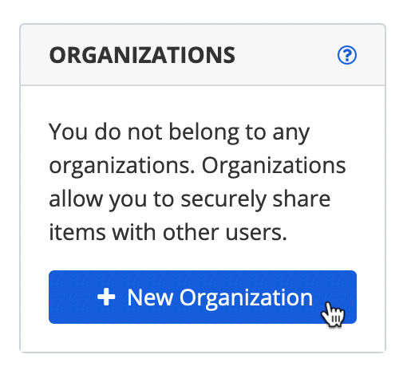Tap the white plus sign glyph
This screenshot has width=407, height=378.
106,297
